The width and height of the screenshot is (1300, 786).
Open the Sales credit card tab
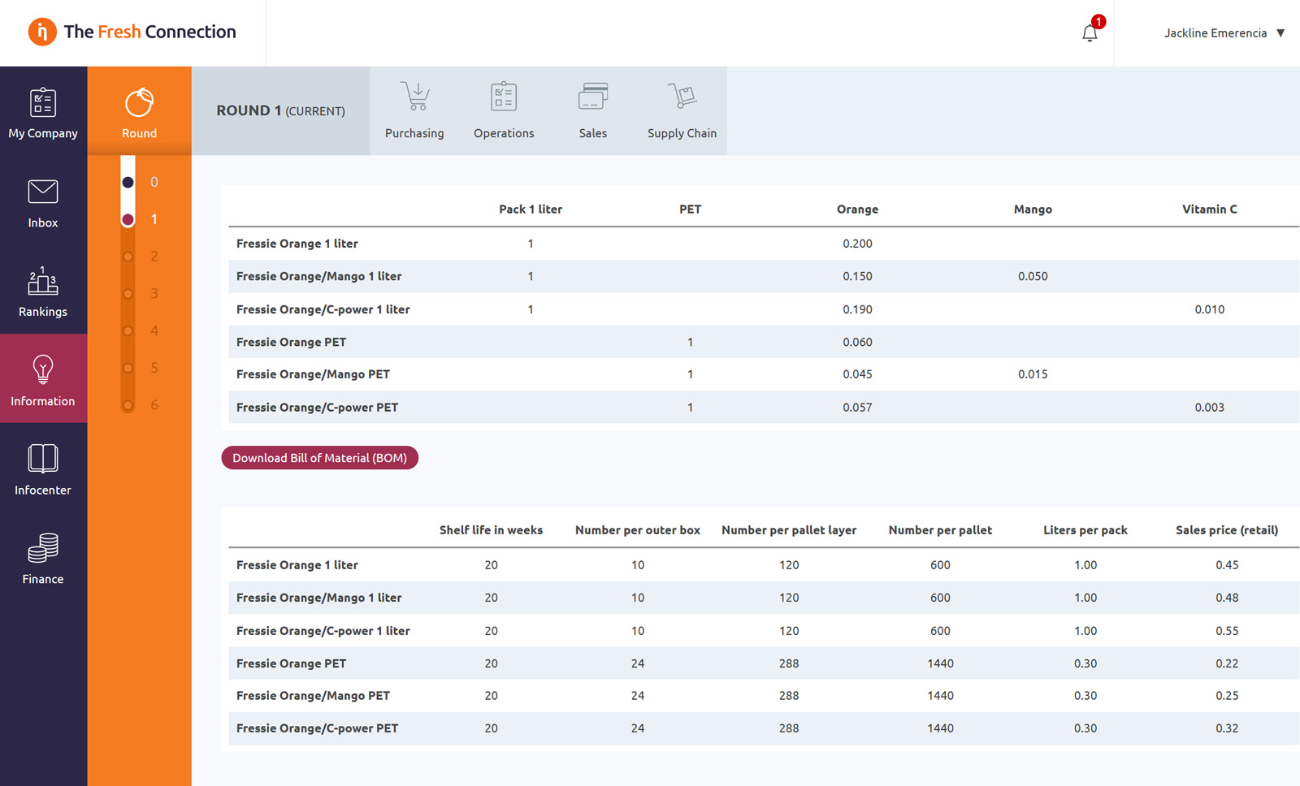(593, 111)
